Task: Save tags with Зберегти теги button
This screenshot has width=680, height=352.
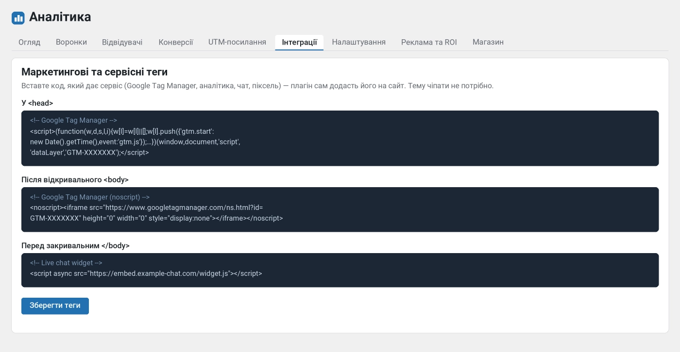Action: [x=55, y=306]
